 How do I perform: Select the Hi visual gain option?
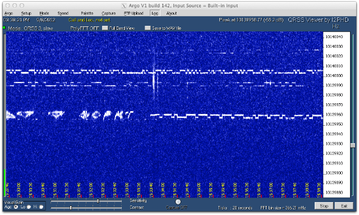pyautogui.click(x=41, y=207)
